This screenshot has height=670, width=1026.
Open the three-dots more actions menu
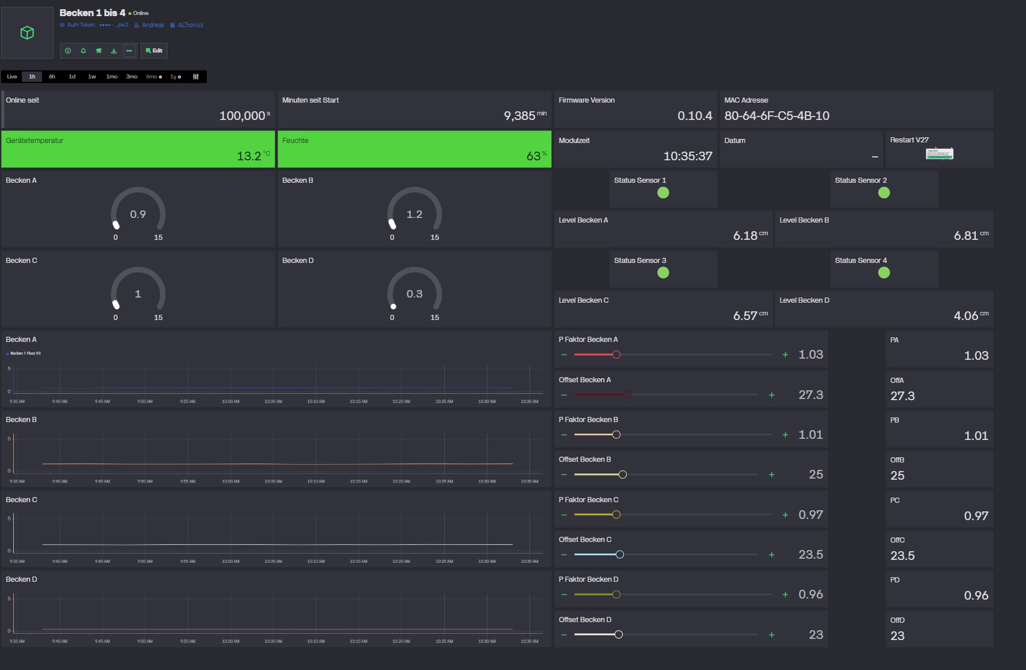[130, 51]
